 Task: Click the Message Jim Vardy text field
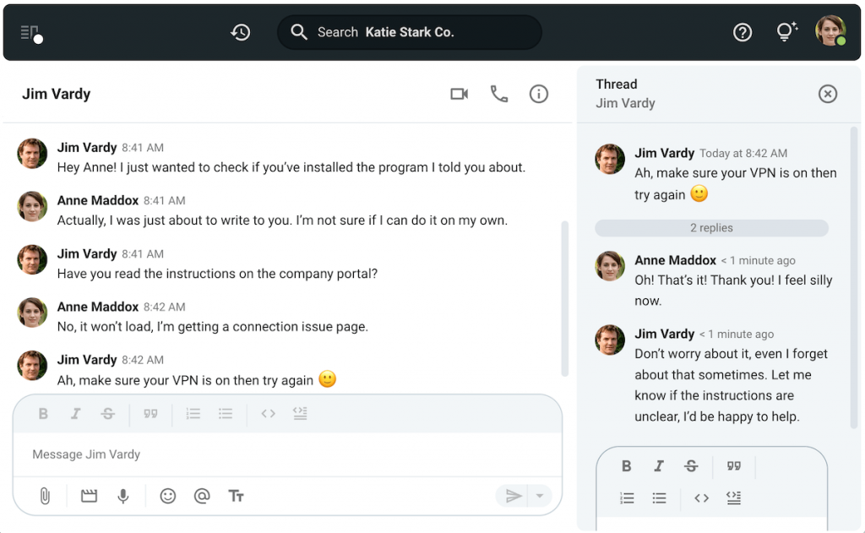(x=287, y=454)
